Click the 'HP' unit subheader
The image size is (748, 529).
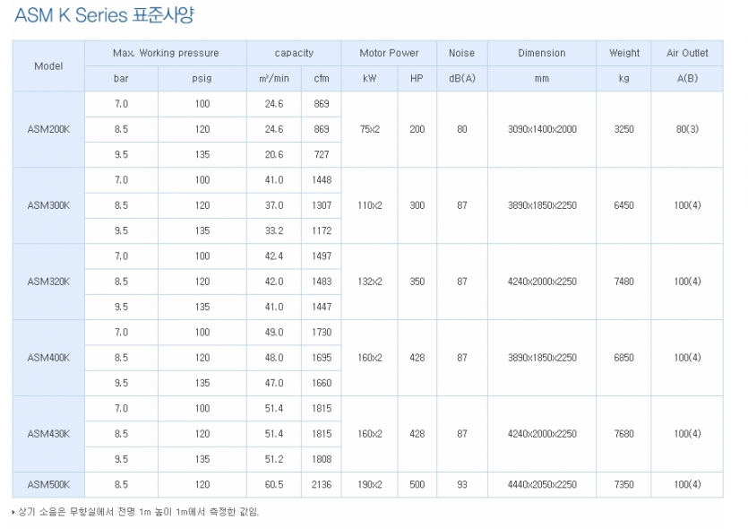(x=417, y=78)
